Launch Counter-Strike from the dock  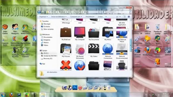[x=70, y=88]
